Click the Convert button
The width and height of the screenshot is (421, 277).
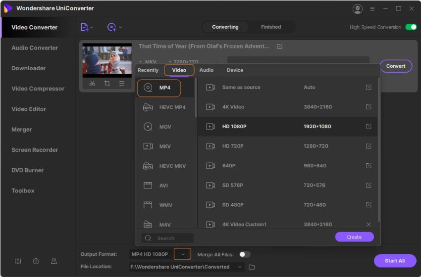pos(396,66)
